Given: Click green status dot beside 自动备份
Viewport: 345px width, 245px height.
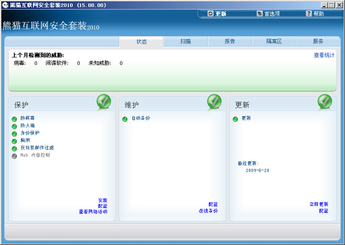Looking at the screenshot, I should pos(125,119).
